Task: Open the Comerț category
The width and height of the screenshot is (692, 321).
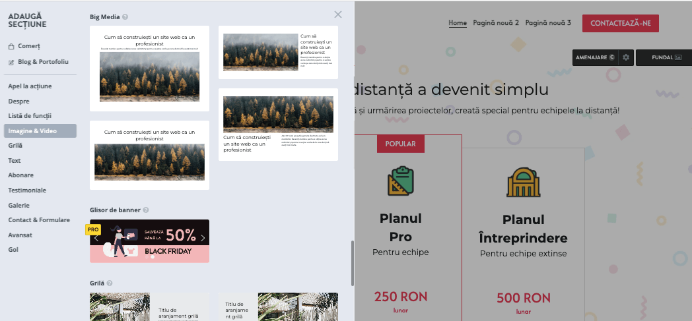Action: tap(28, 46)
